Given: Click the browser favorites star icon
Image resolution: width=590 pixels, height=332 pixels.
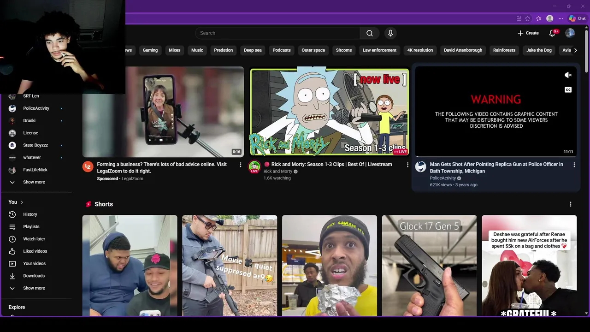Looking at the screenshot, I should (x=528, y=18).
